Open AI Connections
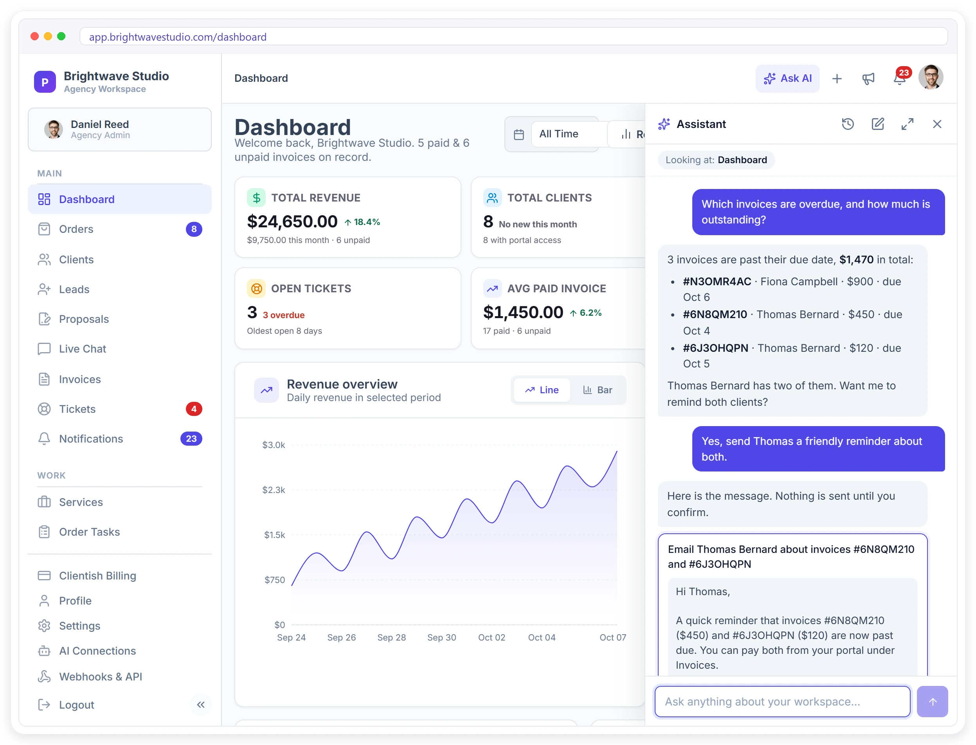 tap(119, 651)
